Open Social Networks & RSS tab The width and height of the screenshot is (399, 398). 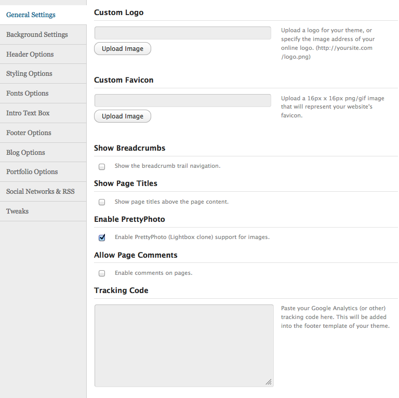coord(41,191)
